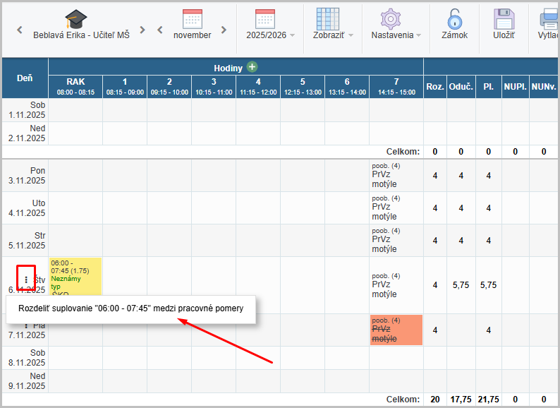Switch to the next month after november
The height and width of the screenshot is (408, 560).
coord(224,30)
